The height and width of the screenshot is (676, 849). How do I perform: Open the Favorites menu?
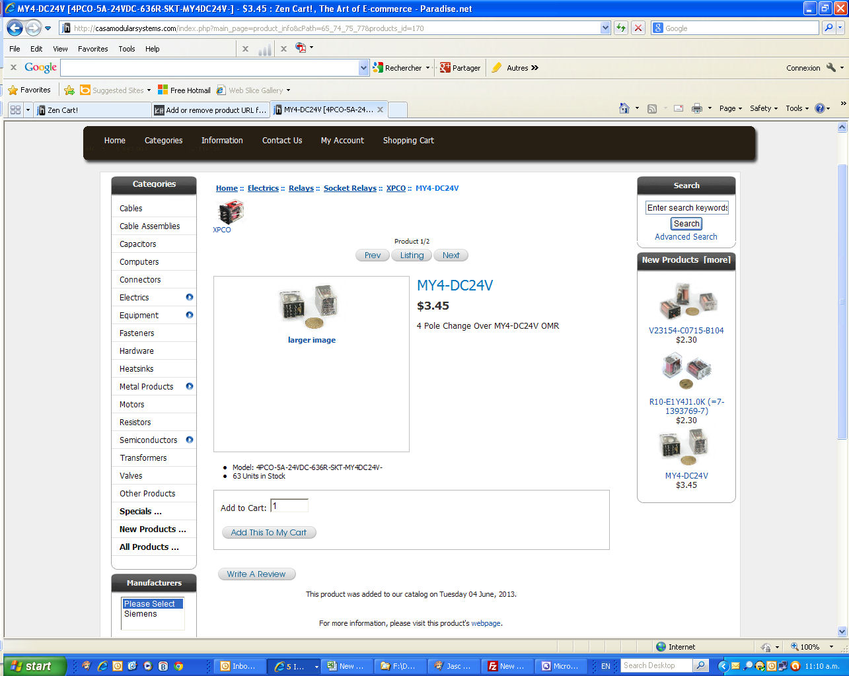(x=92, y=49)
